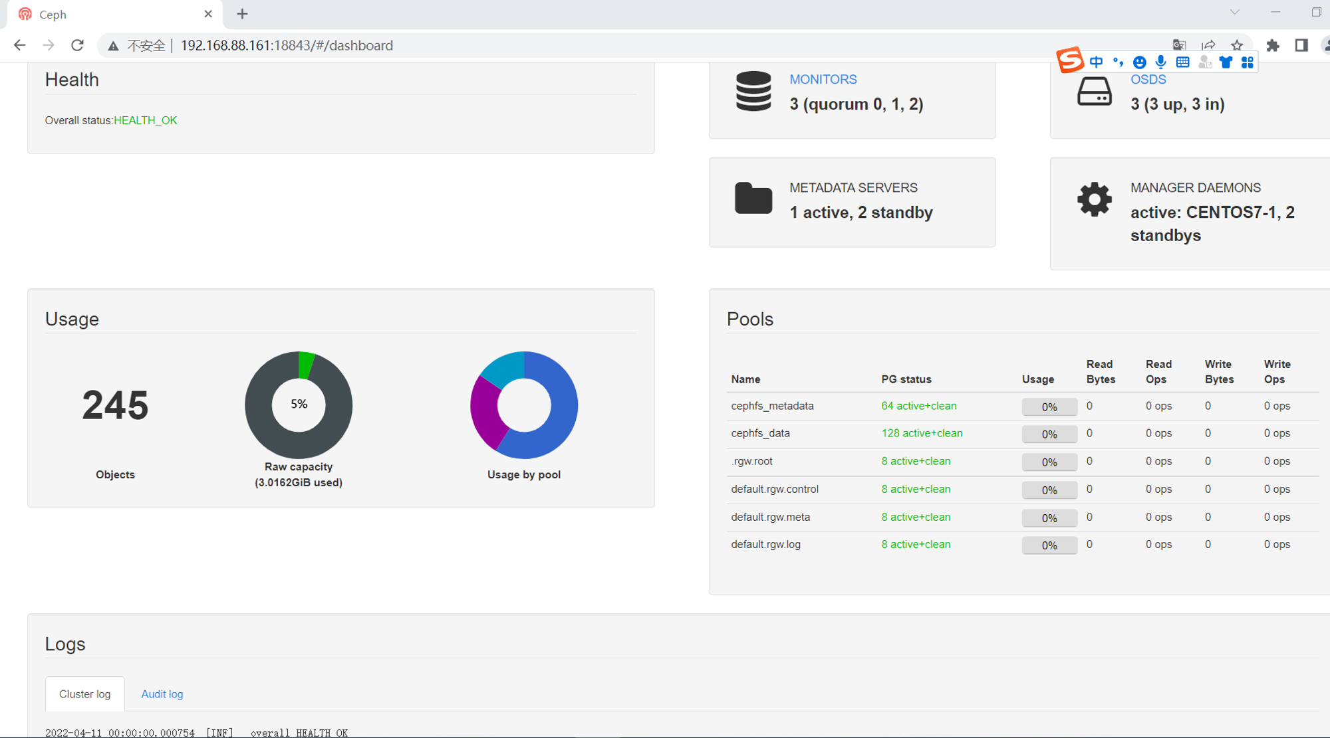Open the tab search dropdown chevron

pyautogui.click(x=1234, y=12)
